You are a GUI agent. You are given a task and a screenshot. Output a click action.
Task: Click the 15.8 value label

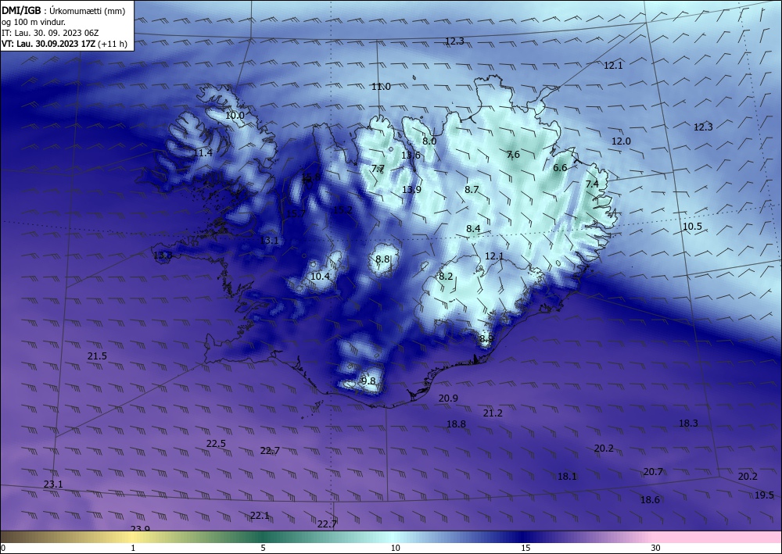pyautogui.click(x=311, y=177)
